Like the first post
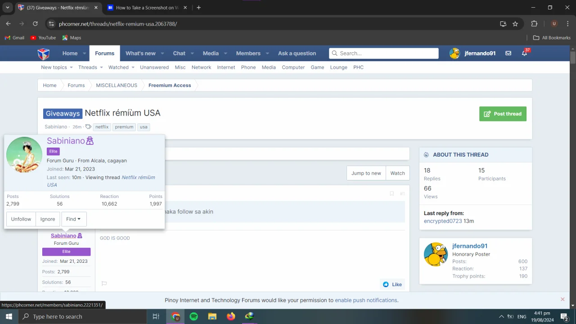 (x=392, y=284)
